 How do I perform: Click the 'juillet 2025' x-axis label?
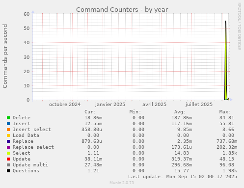point(199,105)
